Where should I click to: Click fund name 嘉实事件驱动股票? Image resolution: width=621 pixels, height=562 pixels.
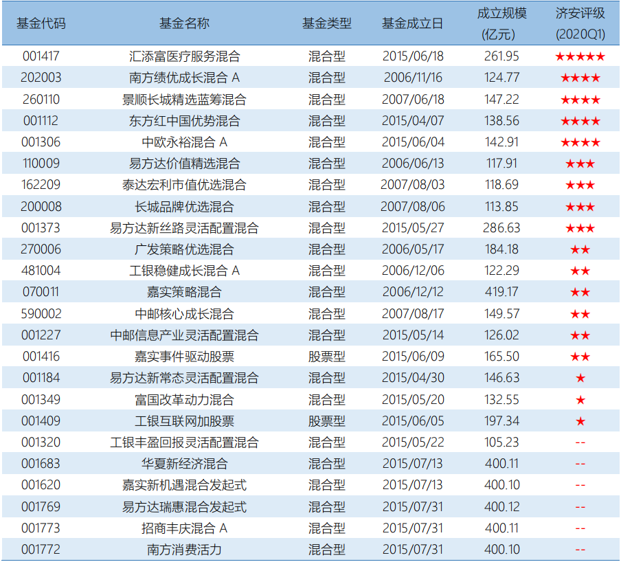click(184, 357)
